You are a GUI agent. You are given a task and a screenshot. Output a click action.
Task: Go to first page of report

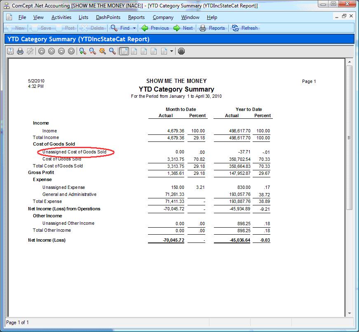(41, 51)
